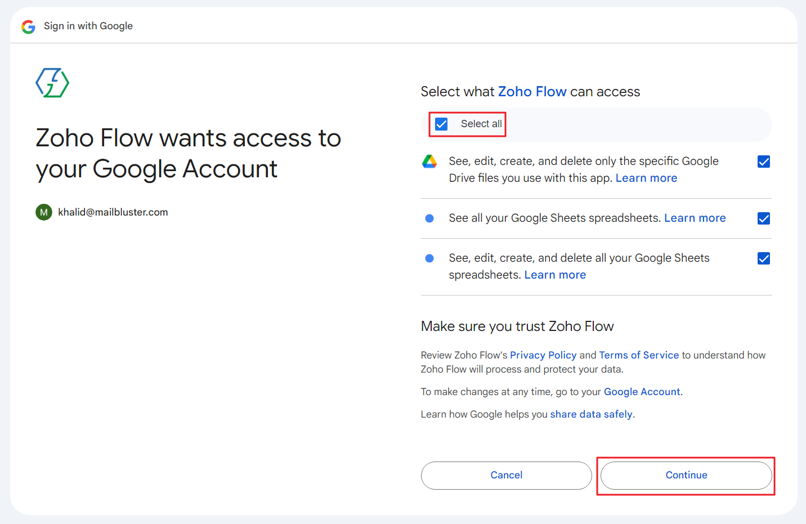Click the Zoho Flow link in heading
This screenshot has width=806, height=524.
(532, 92)
